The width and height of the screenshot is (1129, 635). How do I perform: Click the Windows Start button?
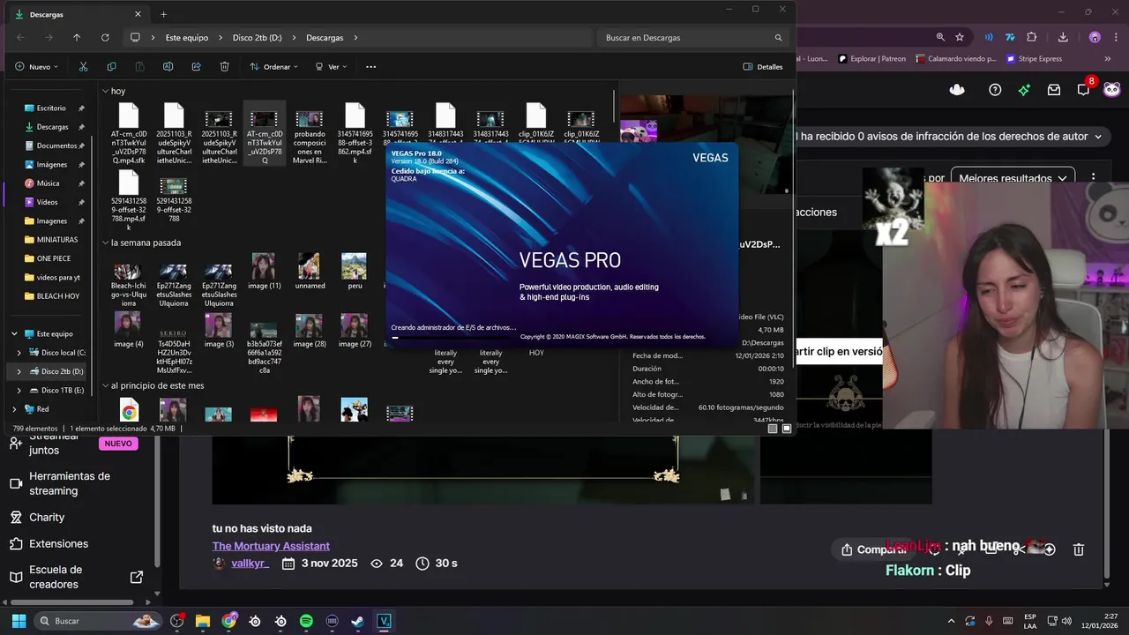(x=19, y=621)
